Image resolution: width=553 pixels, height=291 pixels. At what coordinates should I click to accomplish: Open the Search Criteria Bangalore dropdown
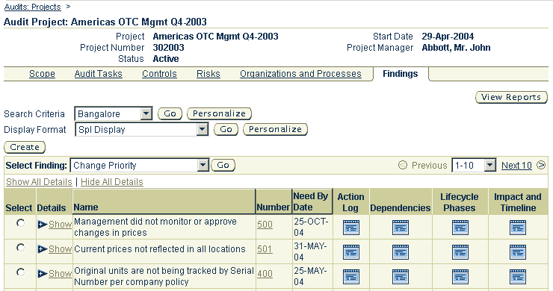click(x=113, y=114)
